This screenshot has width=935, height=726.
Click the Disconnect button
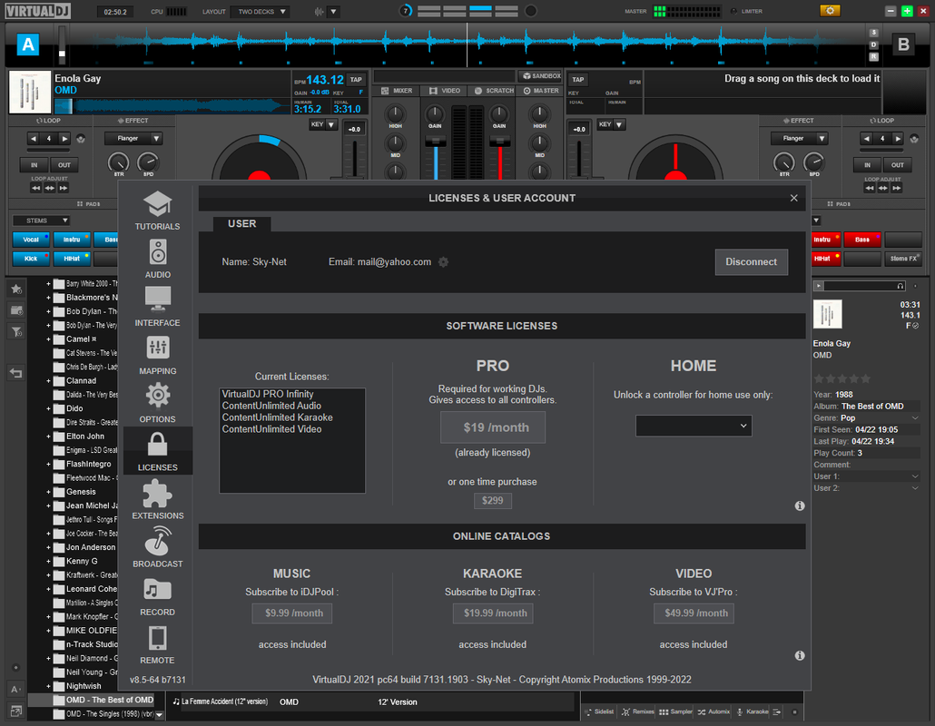click(x=752, y=261)
